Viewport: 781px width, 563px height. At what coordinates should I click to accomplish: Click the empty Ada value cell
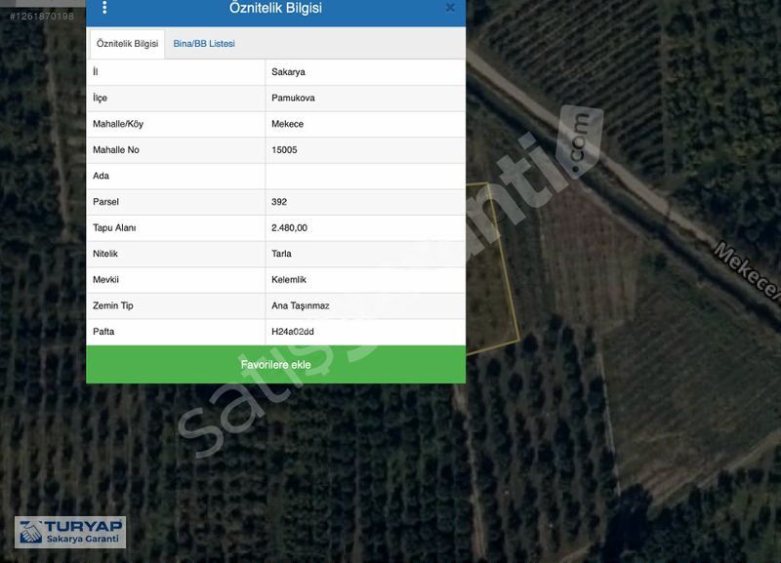pyautogui.click(x=364, y=176)
